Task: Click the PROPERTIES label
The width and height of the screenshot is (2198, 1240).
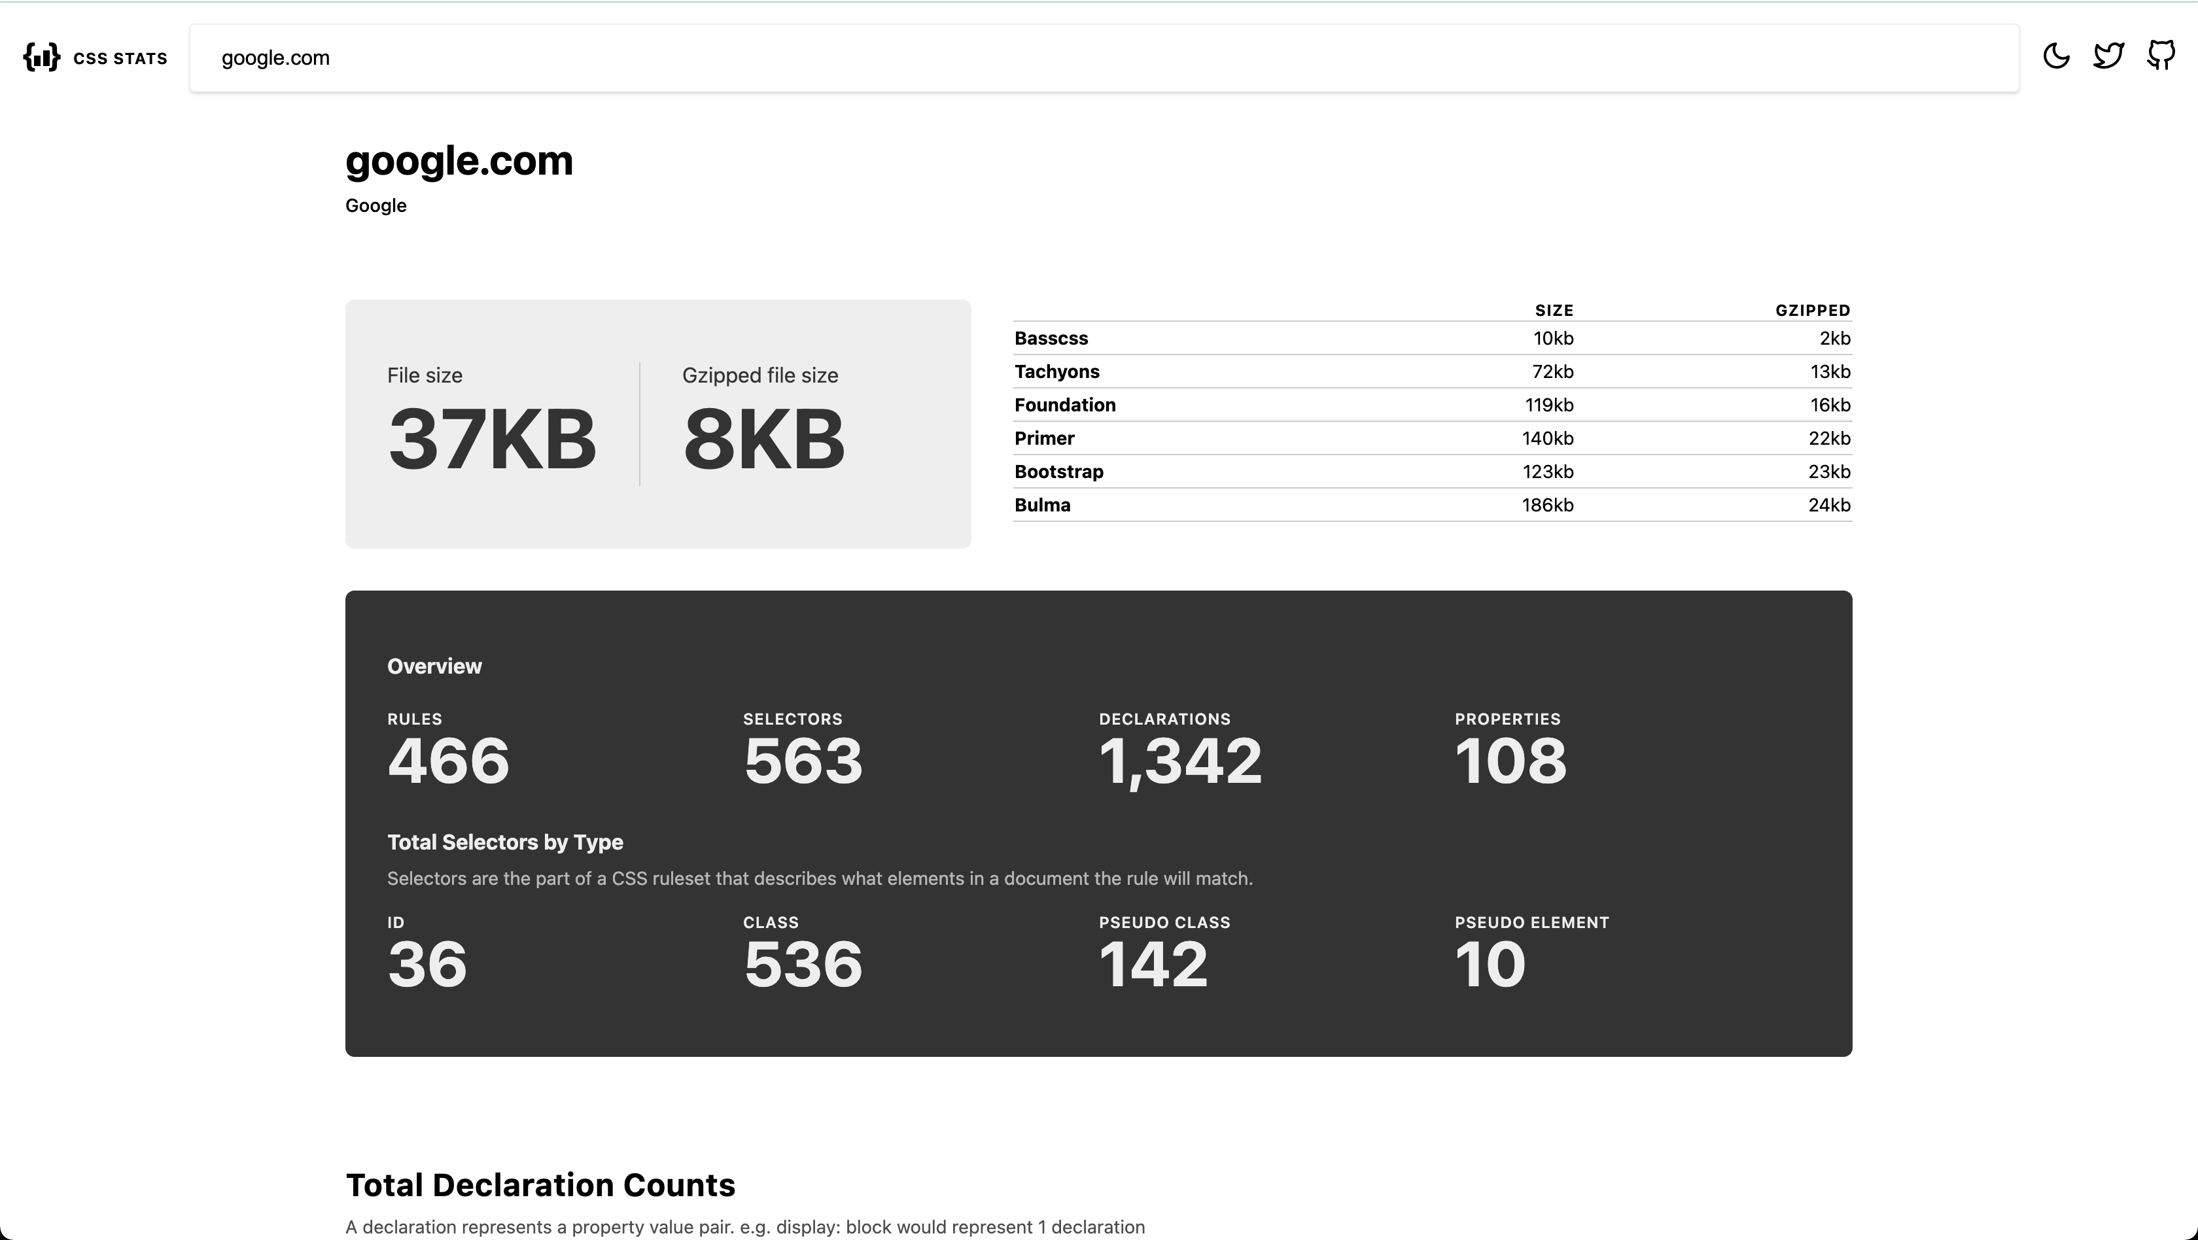Action: [1508, 719]
